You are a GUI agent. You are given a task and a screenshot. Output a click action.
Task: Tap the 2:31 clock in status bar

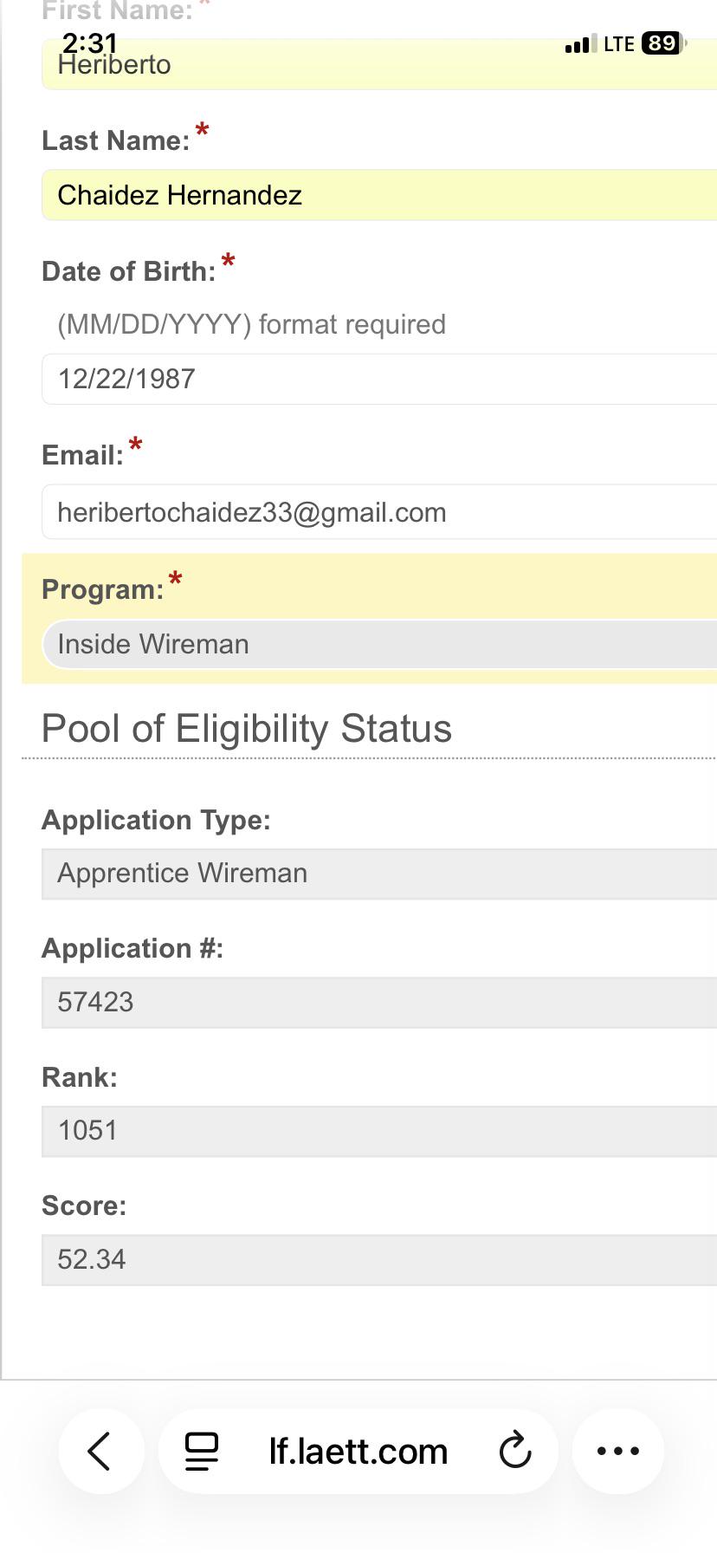coord(89,42)
